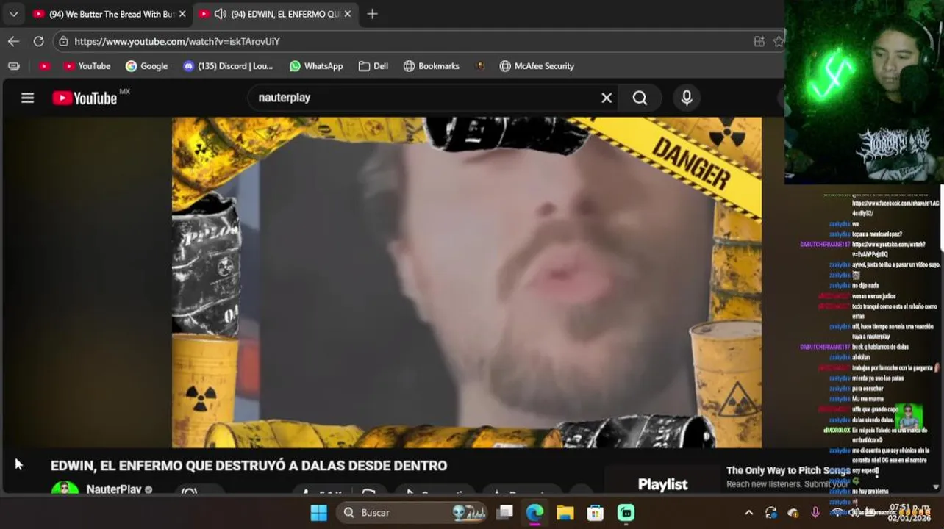Open a new browser tab with plus
944x529 pixels.
(372, 14)
